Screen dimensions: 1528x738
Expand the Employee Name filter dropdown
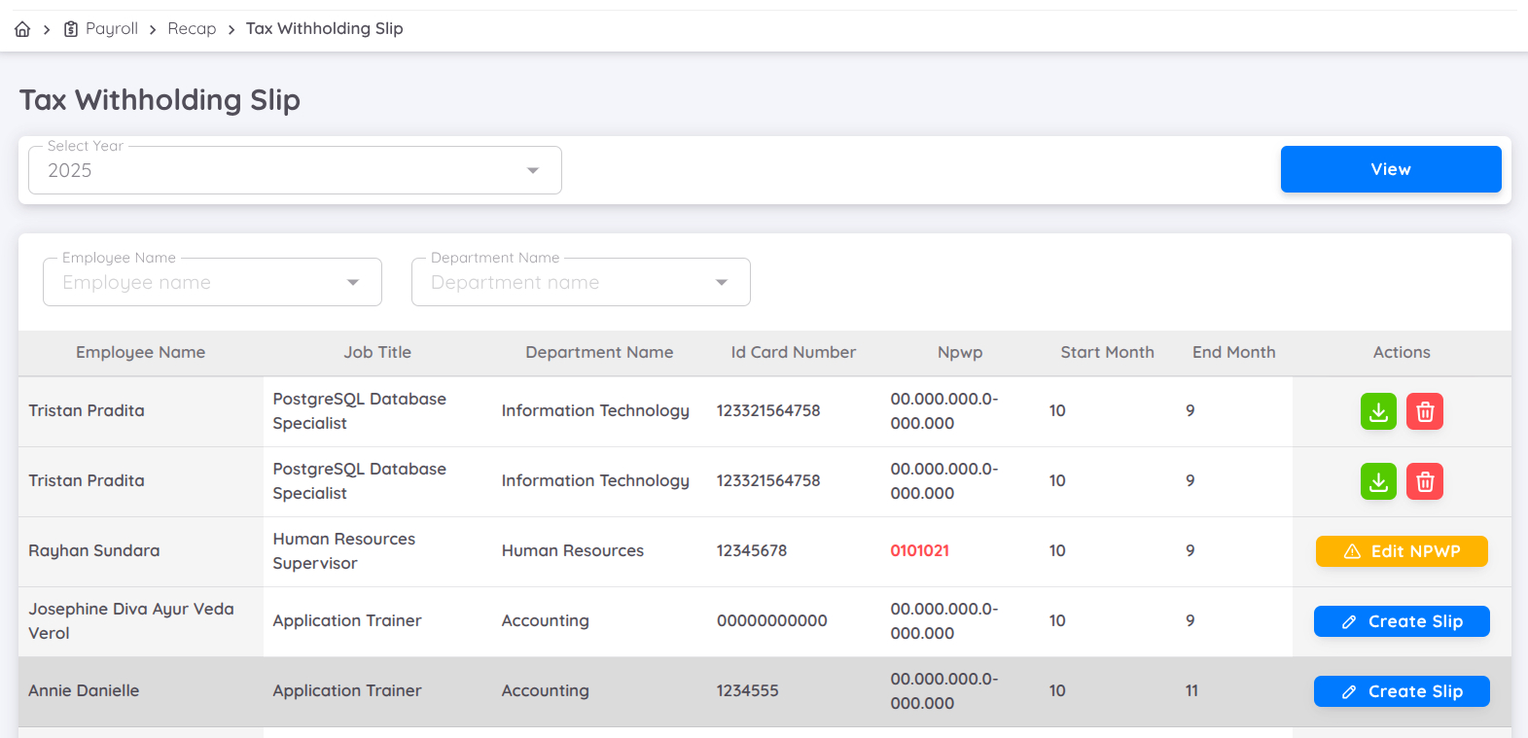[x=212, y=282]
